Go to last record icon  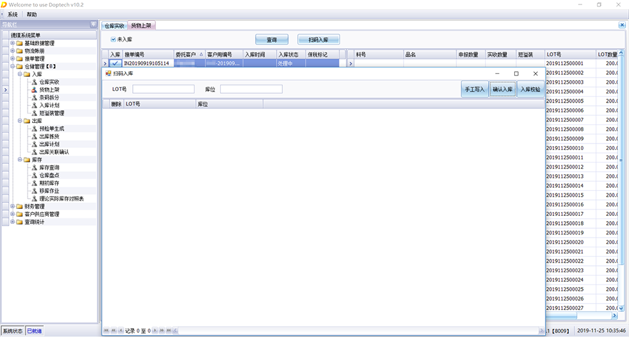[168, 331]
